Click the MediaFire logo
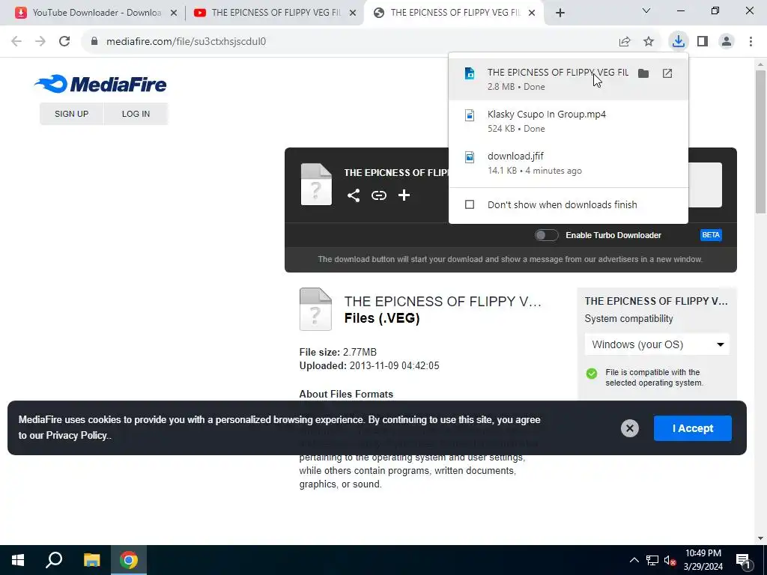The width and height of the screenshot is (767, 575). click(x=100, y=84)
